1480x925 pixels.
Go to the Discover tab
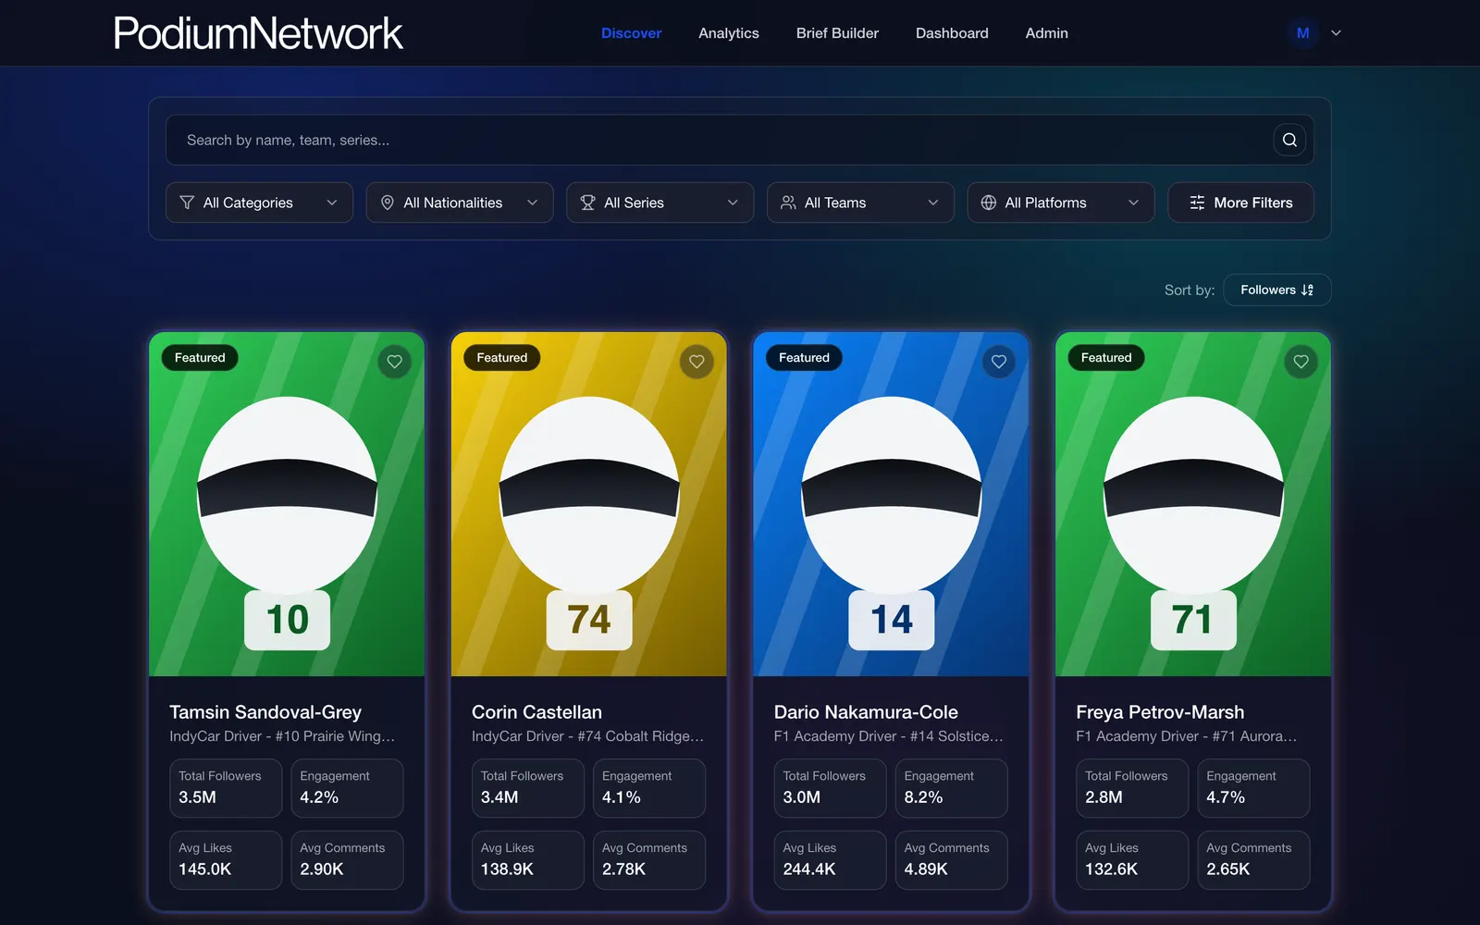632,33
